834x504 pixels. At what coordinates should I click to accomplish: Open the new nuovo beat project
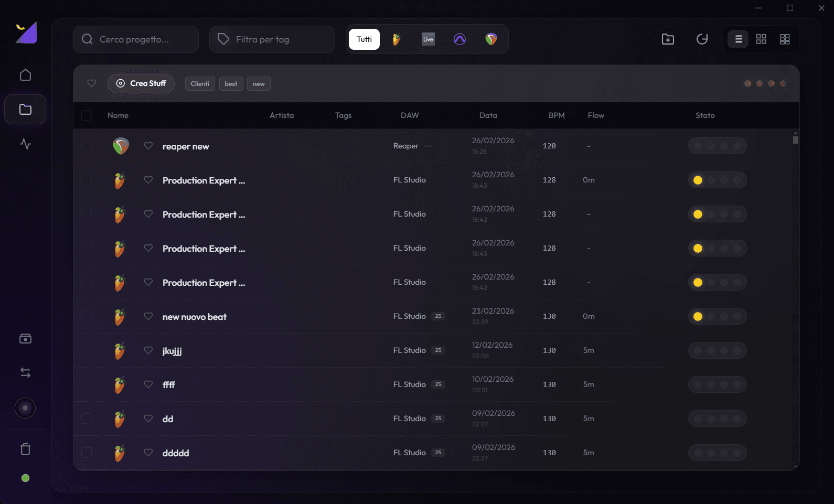tap(195, 317)
